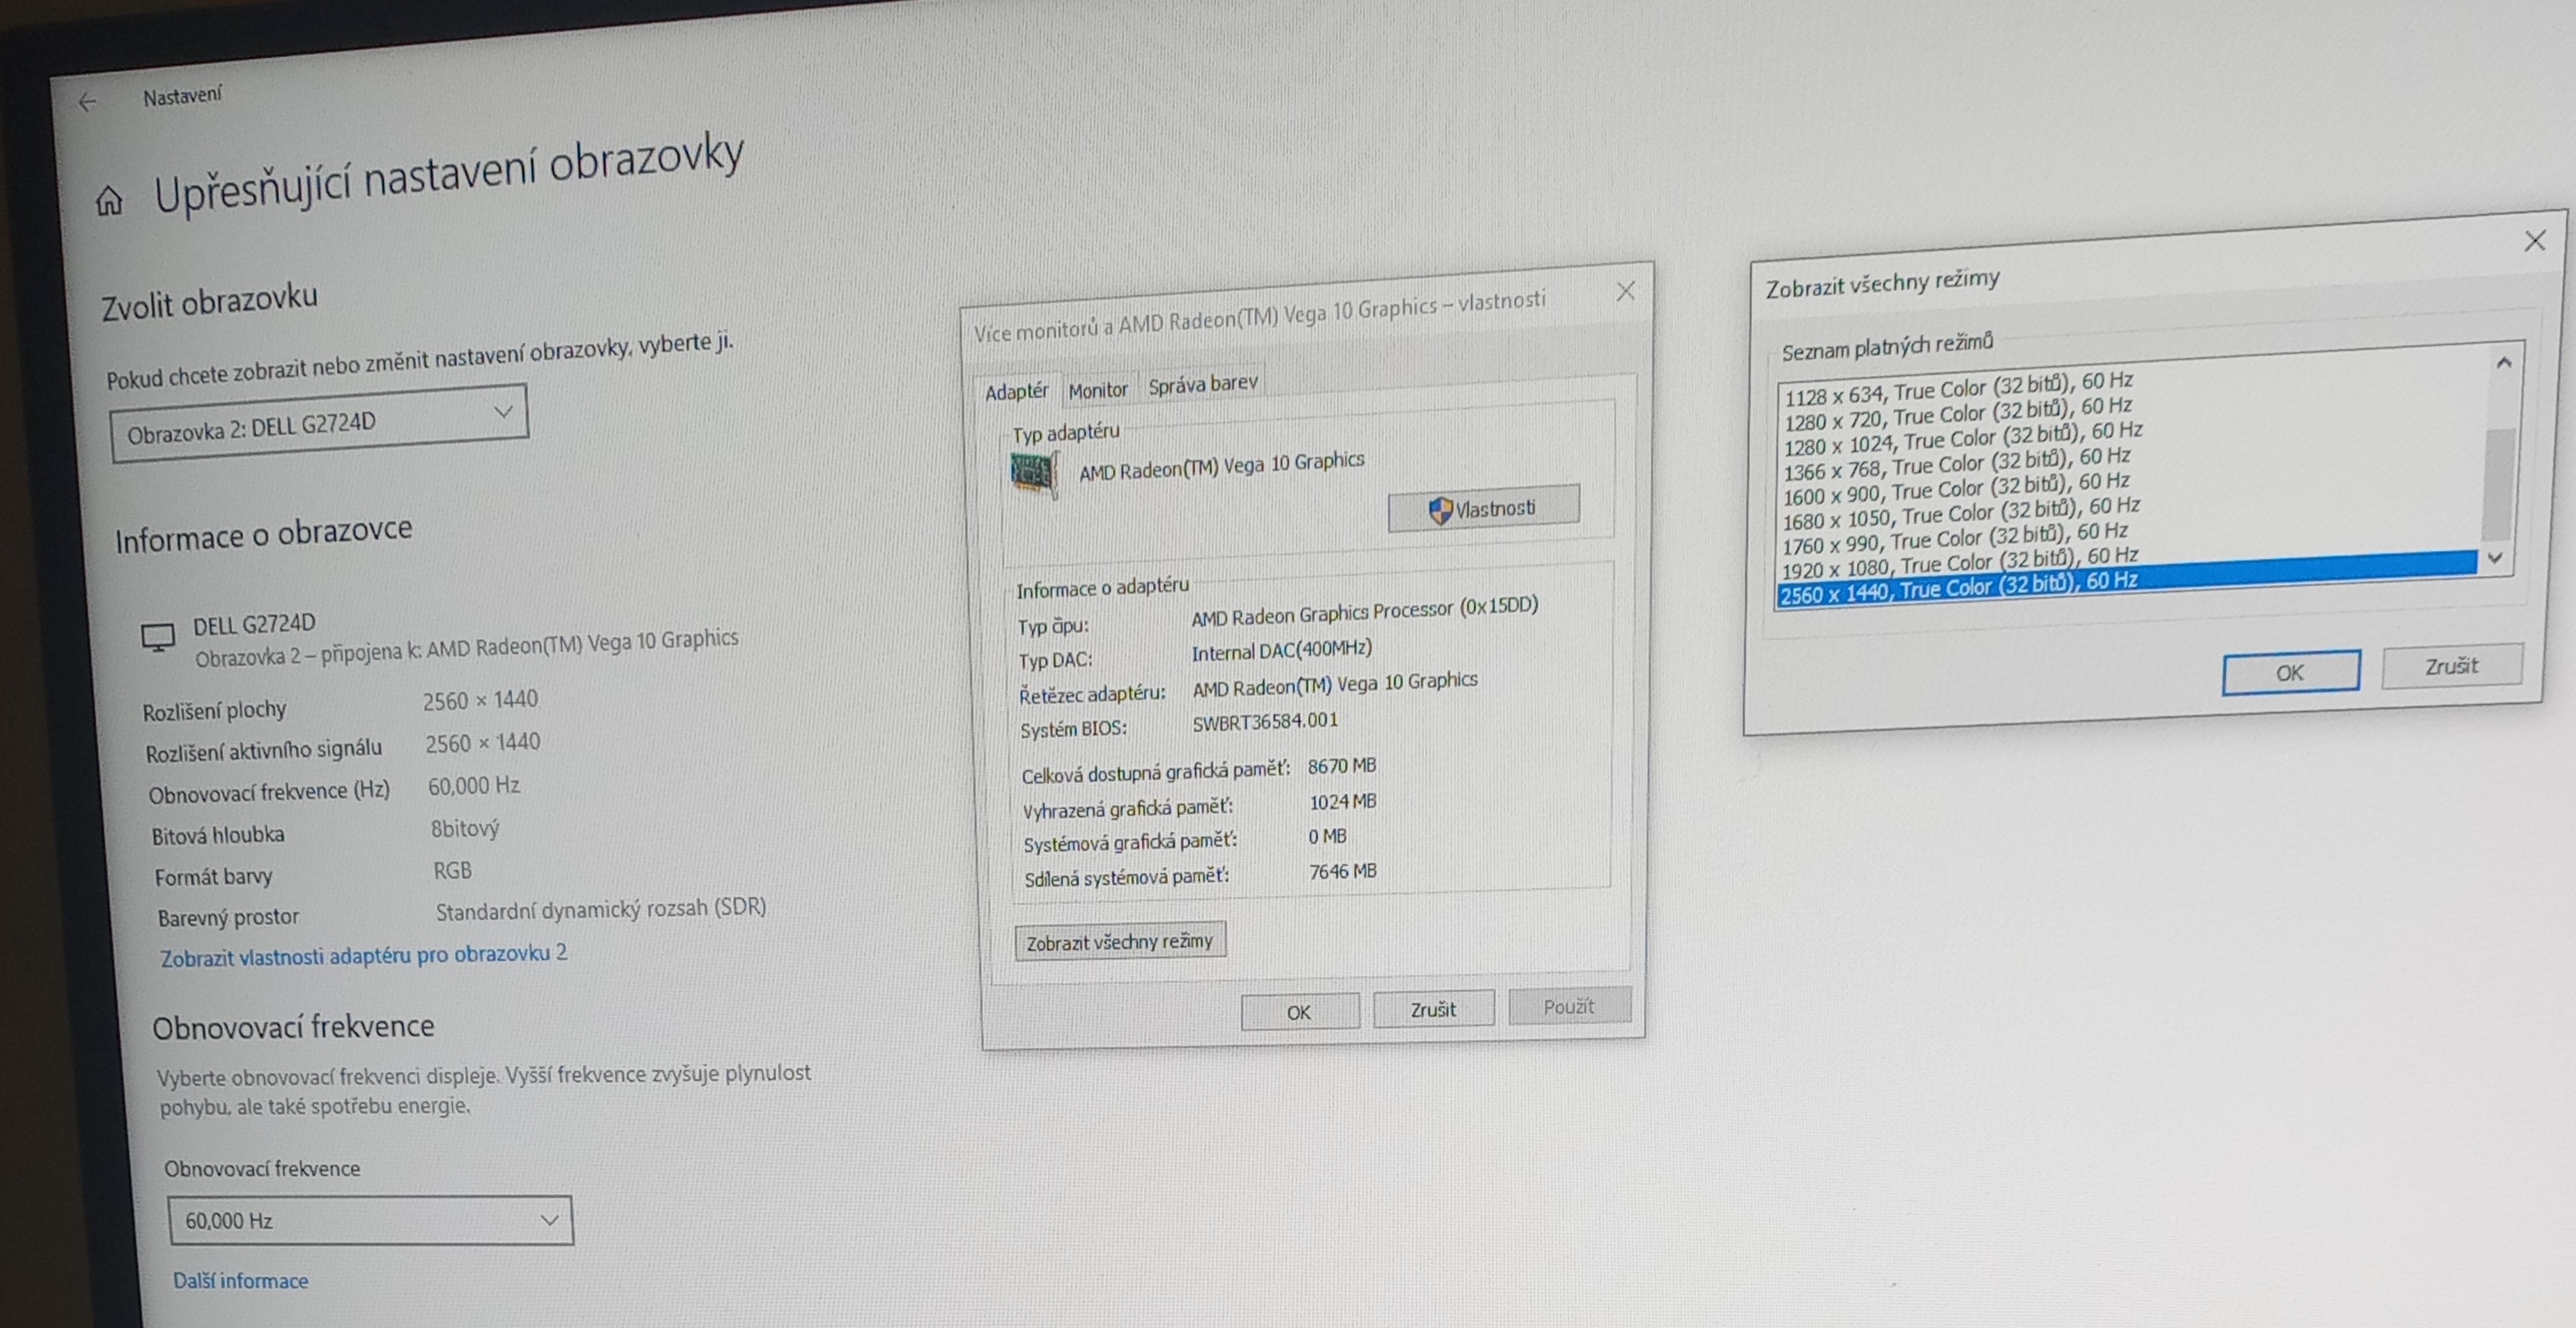
Task: Click the back arrow in Nastavení
Action: [x=87, y=102]
